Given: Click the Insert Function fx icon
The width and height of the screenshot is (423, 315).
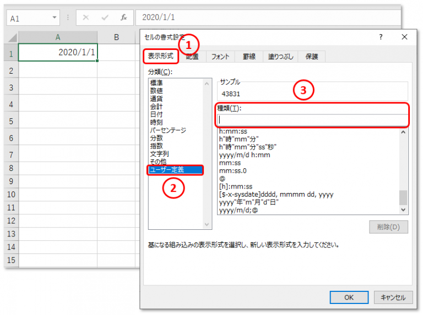Looking at the screenshot, I should pyautogui.click(x=124, y=18).
